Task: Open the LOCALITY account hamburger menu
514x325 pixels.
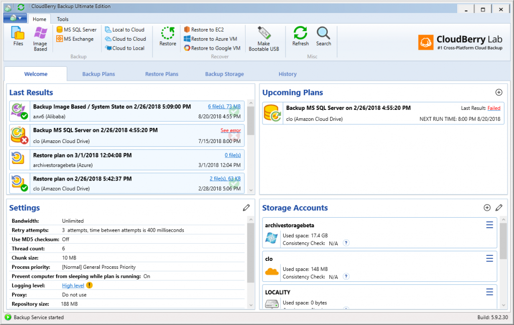Action: (x=489, y=291)
